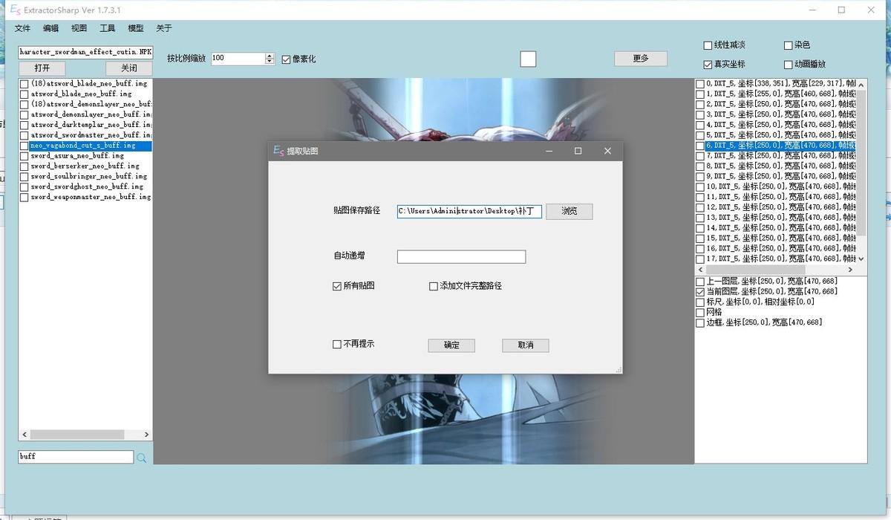Click the 更多 button
Image resolution: width=891 pixels, height=520 pixels.
pyautogui.click(x=640, y=58)
